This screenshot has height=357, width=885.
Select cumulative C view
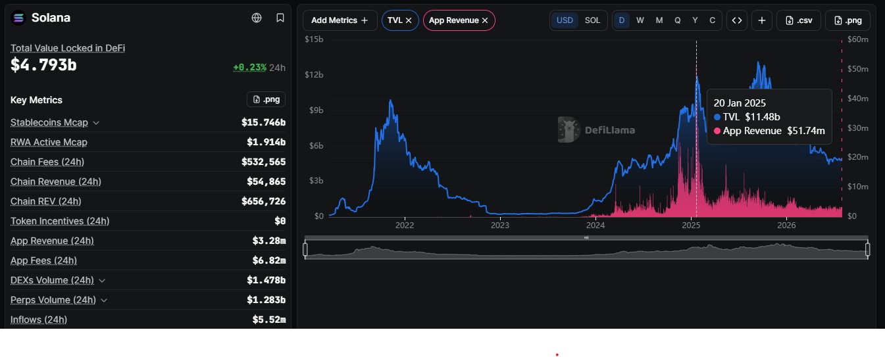713,20
